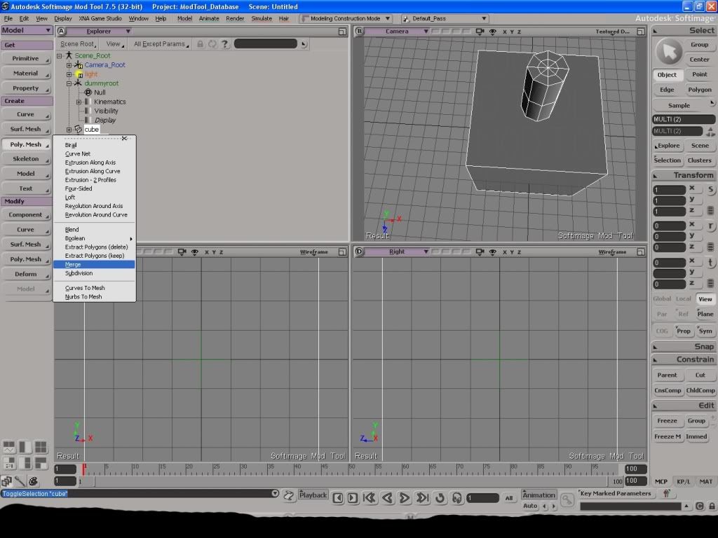Step to previous frame
The image size is (718, 538).
337,498
